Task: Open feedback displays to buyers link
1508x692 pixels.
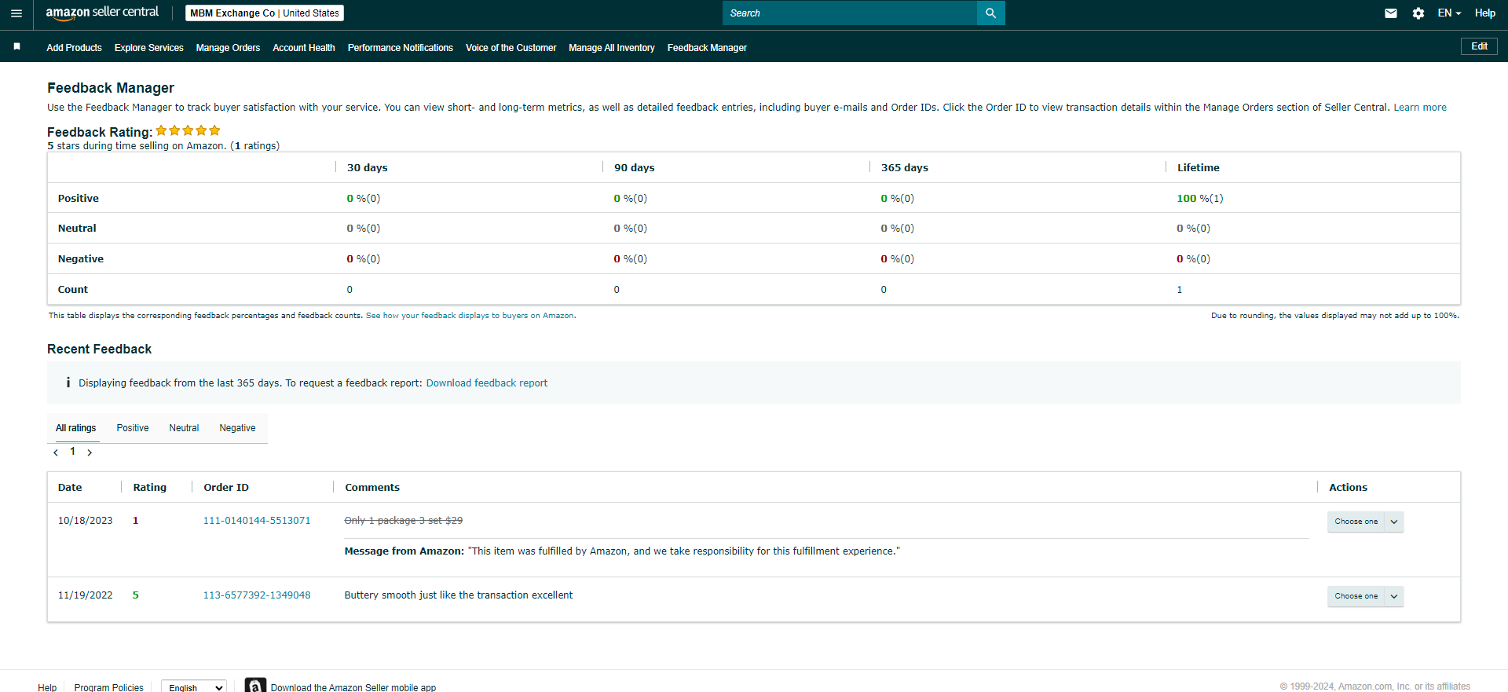Action: click(470, 316)
